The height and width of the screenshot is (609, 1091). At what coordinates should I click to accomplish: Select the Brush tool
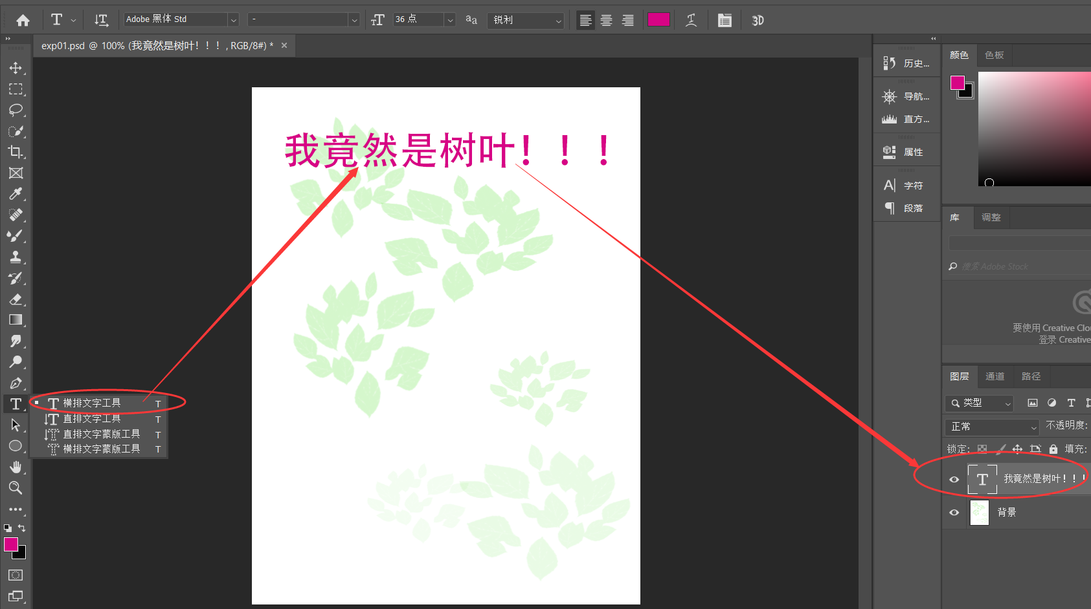pyautogui.click(x=16, y=236)
